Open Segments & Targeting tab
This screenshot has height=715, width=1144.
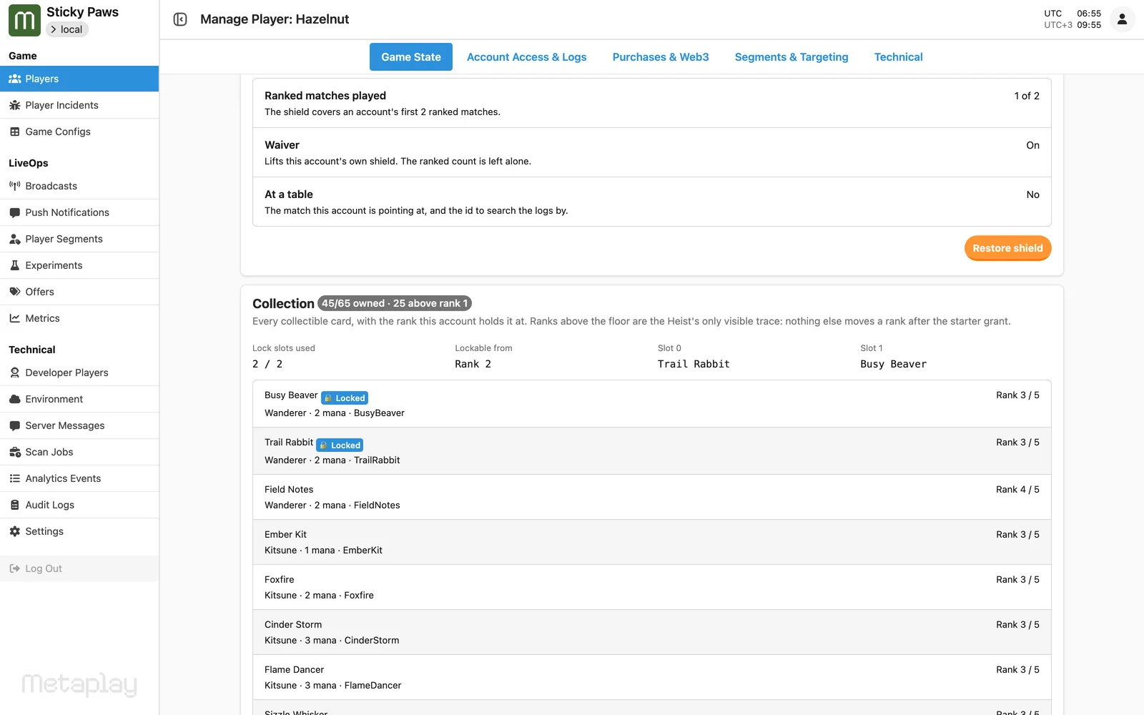click(x=792, y=57)
